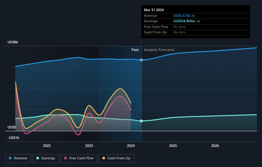
Task: Click the US$0 y-axis label
Action: (x=12, y=127)
